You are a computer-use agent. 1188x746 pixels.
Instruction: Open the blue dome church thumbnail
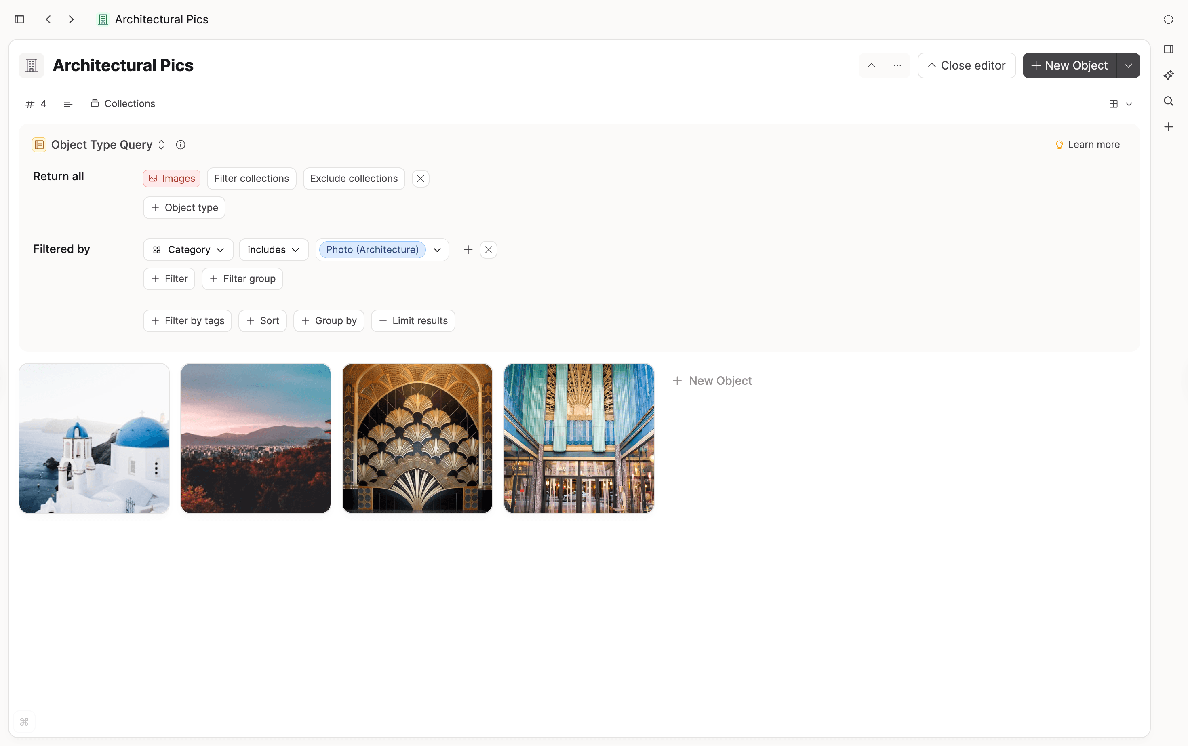94,438
